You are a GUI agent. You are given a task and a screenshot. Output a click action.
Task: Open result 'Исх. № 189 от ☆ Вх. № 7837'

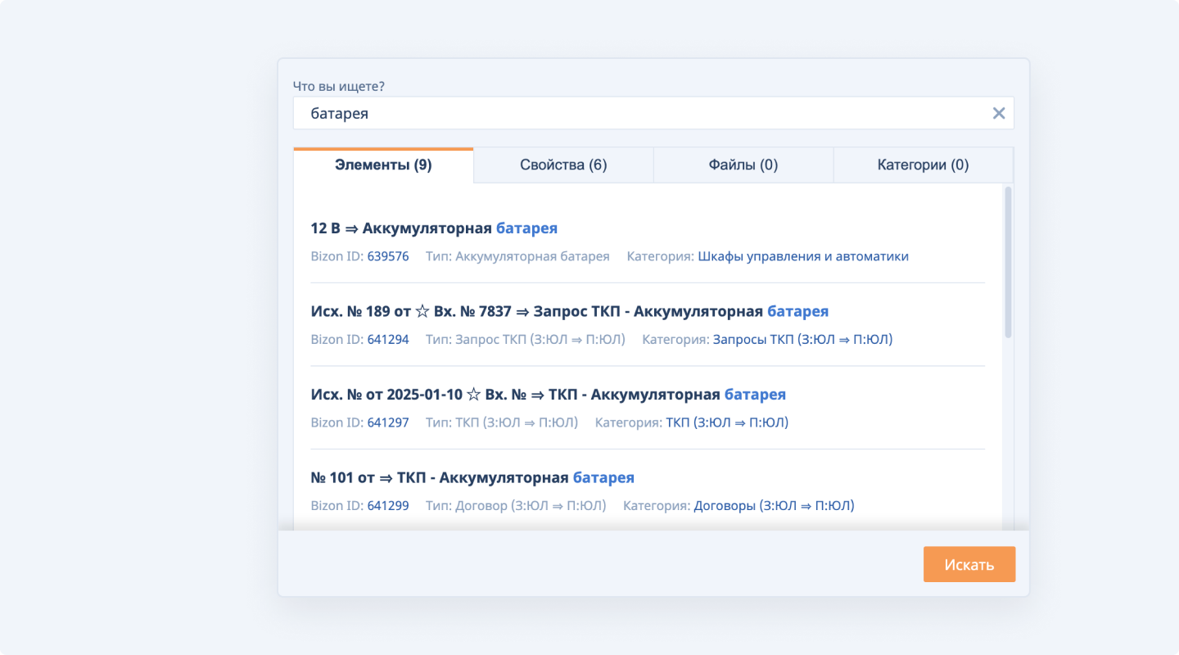pos(569,311)
